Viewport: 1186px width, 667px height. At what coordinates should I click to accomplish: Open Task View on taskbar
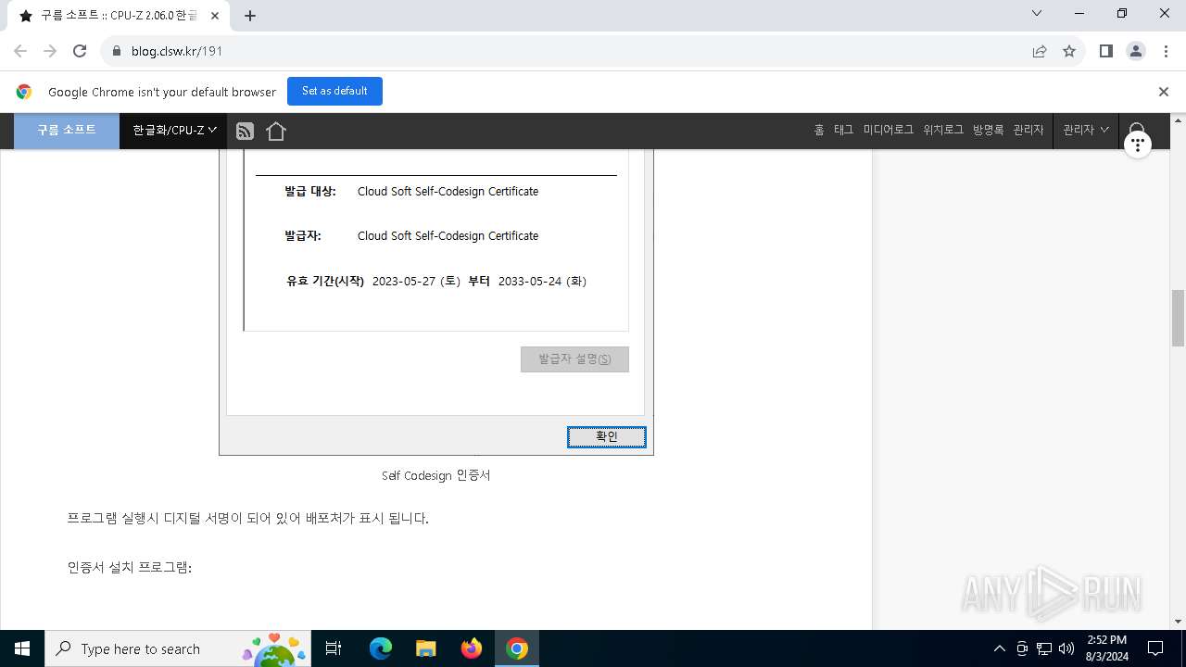pos(334,648)
